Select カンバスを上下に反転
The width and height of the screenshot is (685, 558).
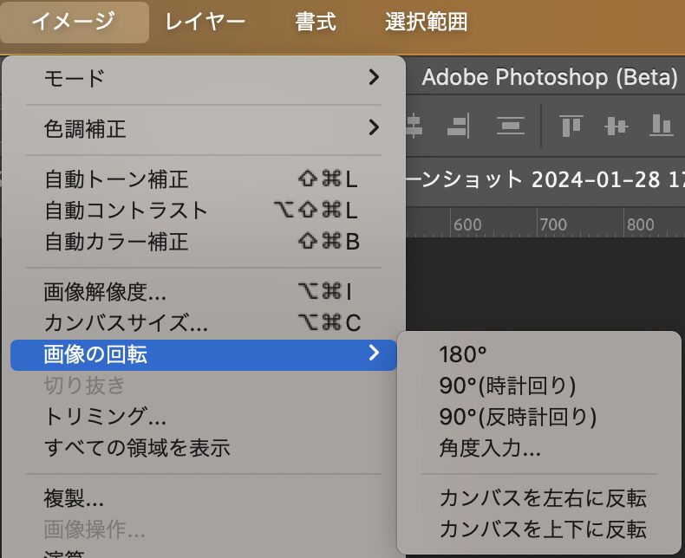click(x=543, y=529)
